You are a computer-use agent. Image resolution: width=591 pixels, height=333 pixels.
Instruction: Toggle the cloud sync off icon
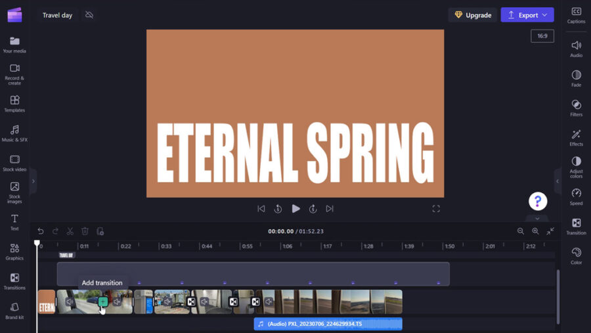click(x=89, y=15)
